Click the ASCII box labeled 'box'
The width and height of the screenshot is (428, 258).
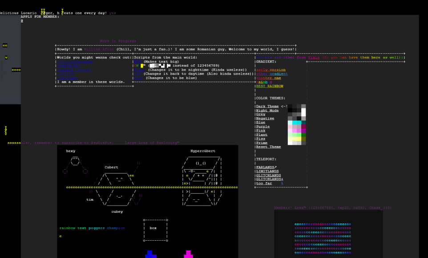point(155,229)
